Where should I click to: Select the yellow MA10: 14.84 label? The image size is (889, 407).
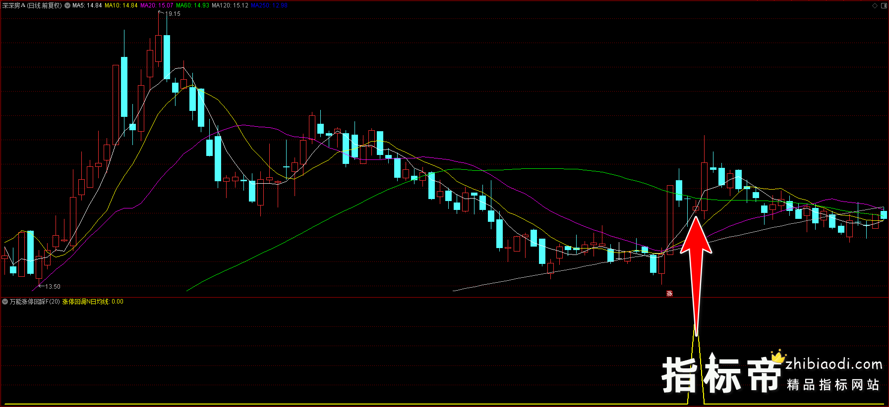click(x=121, y=5)
